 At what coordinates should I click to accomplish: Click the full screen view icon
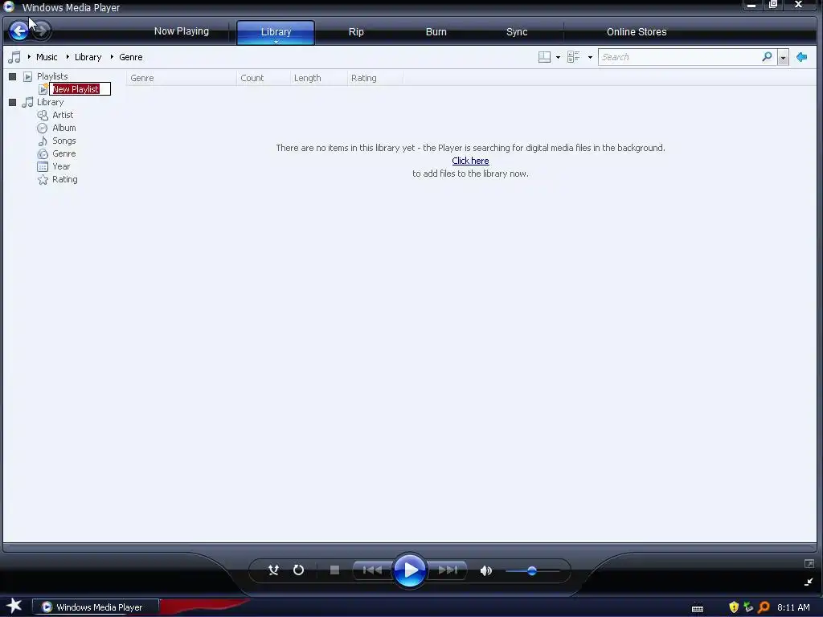[809, 563]
